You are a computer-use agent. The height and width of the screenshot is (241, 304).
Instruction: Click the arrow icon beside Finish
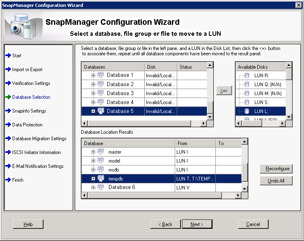[x=8, y=180]
